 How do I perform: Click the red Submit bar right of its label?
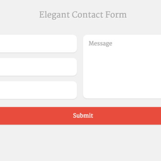pos(127,116)
